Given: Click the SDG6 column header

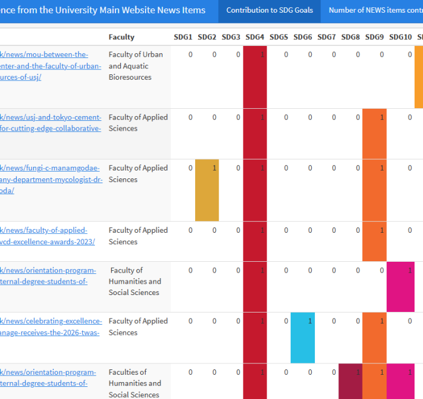Looking at the screenshot, I should (302, 37).
